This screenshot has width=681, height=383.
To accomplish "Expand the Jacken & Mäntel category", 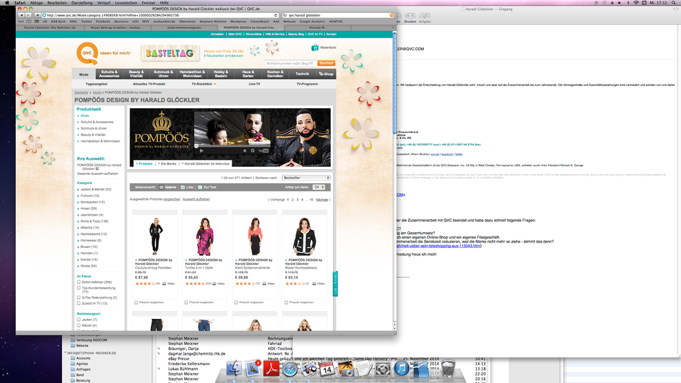I will [x=96, y=189].
